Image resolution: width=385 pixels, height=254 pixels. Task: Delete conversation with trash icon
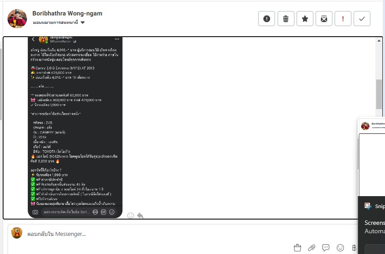(x=286, y=19)
